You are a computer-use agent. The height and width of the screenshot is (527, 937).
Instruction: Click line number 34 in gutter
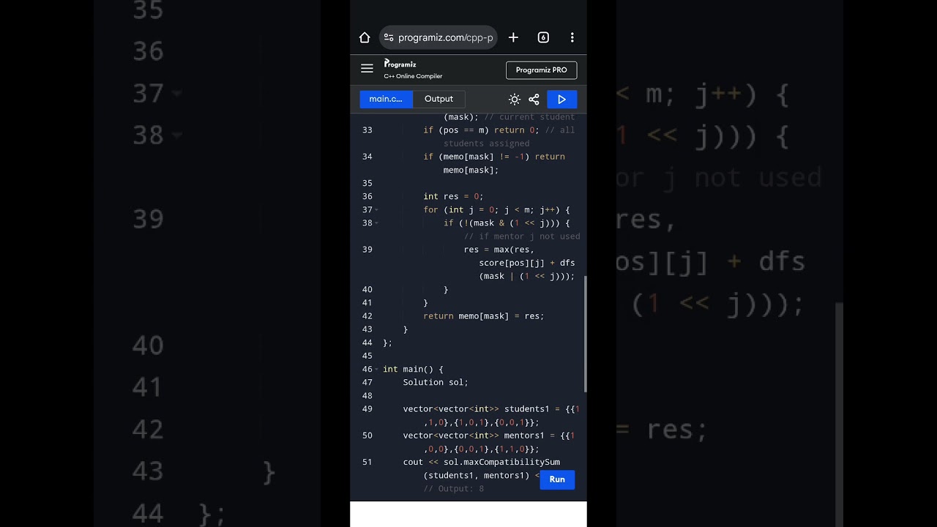pyautogui.click(x=367, y=157)
